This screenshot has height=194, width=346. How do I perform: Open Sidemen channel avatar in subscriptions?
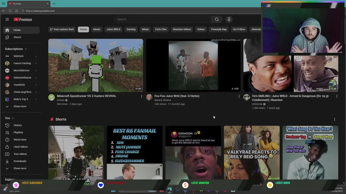tap(7, 56)
